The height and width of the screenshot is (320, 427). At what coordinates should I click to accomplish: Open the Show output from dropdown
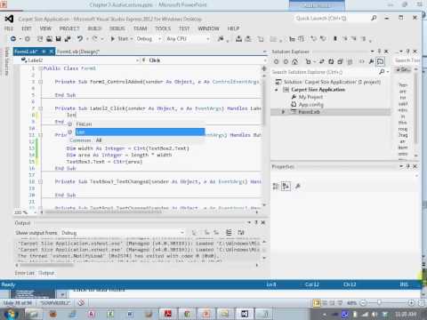(123, 233)
